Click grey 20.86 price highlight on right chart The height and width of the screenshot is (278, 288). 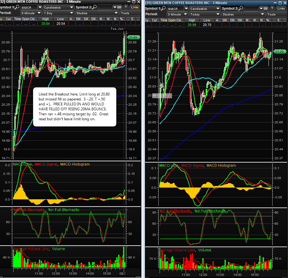click(162, 96)
